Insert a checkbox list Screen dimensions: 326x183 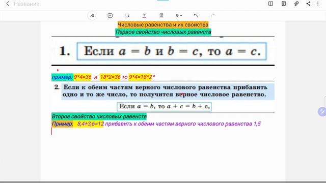pyautogui.click(x=110, y=16)
